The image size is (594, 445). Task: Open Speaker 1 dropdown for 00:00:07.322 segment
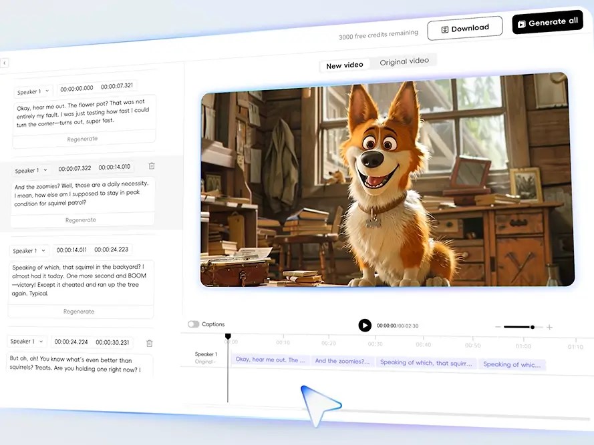pyautogui.click(x=31, y=171)
